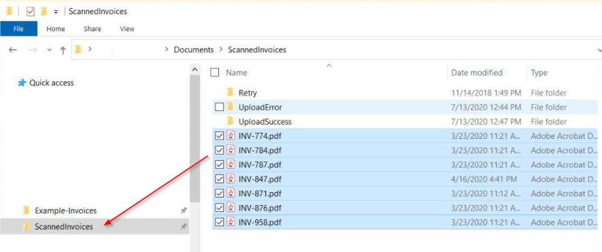602x252 pixels.
Task: Unpin ScannedInvoices using its pin icon
Action: [184, 227]
